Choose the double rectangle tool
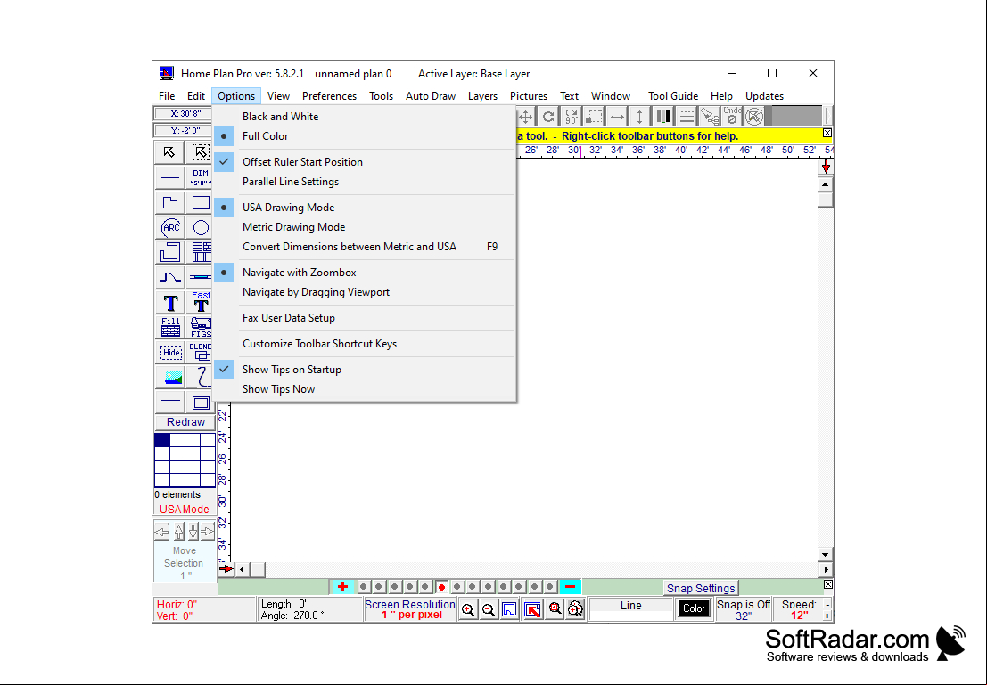Image resolution: width=987 pixels, height=685 pixels. (x=201, y=402)
